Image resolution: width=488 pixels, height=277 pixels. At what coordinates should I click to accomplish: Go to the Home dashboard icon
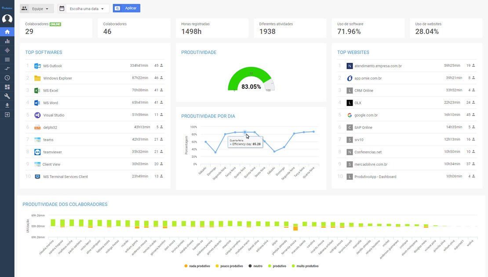click(7, 32)
